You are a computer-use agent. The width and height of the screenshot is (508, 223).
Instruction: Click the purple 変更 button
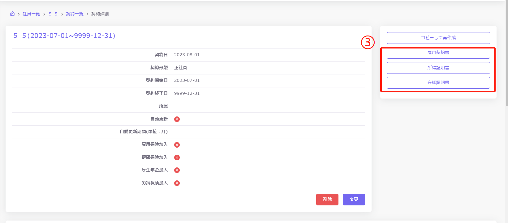354,200
